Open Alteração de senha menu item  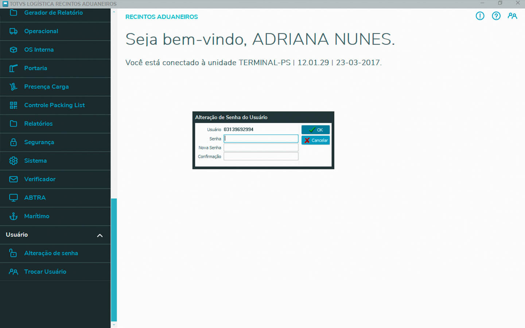51,253
